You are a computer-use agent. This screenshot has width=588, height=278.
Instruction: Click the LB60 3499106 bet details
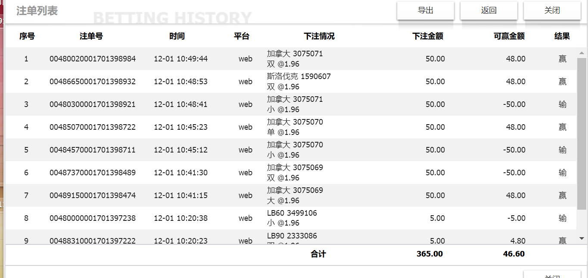click(x=292, y=214)
